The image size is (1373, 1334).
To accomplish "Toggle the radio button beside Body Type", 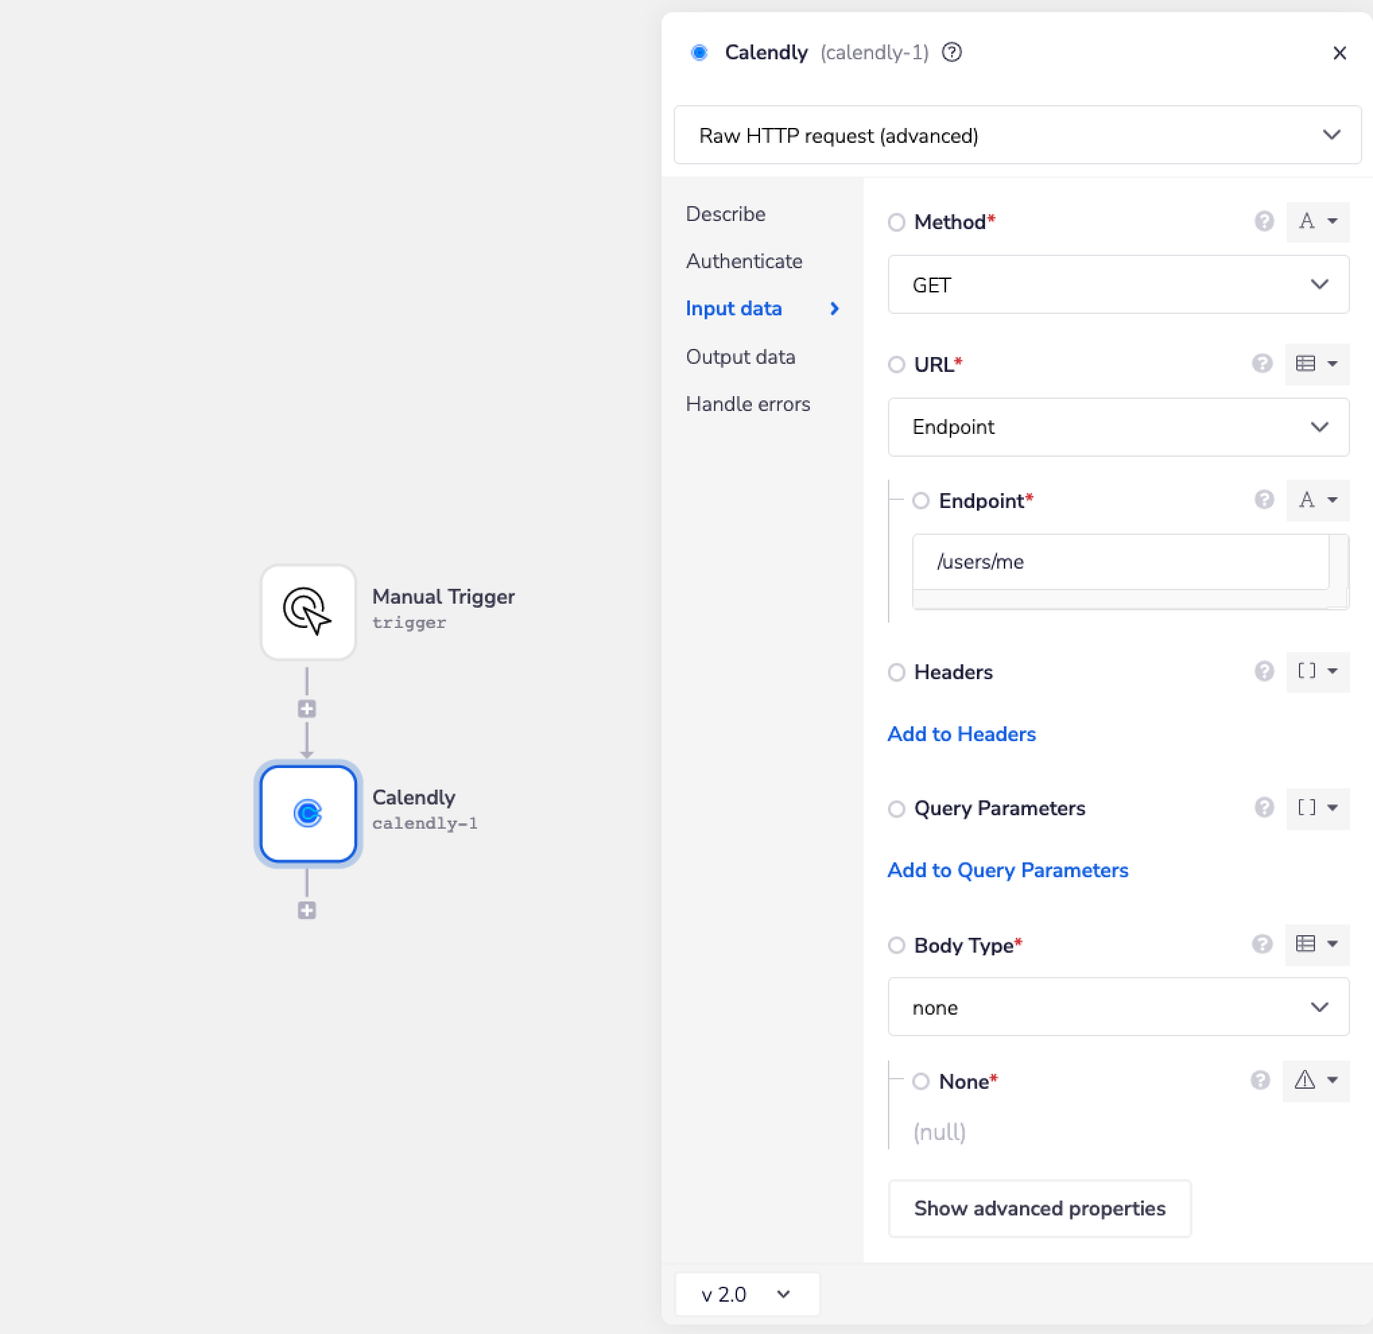I will 896,945.
